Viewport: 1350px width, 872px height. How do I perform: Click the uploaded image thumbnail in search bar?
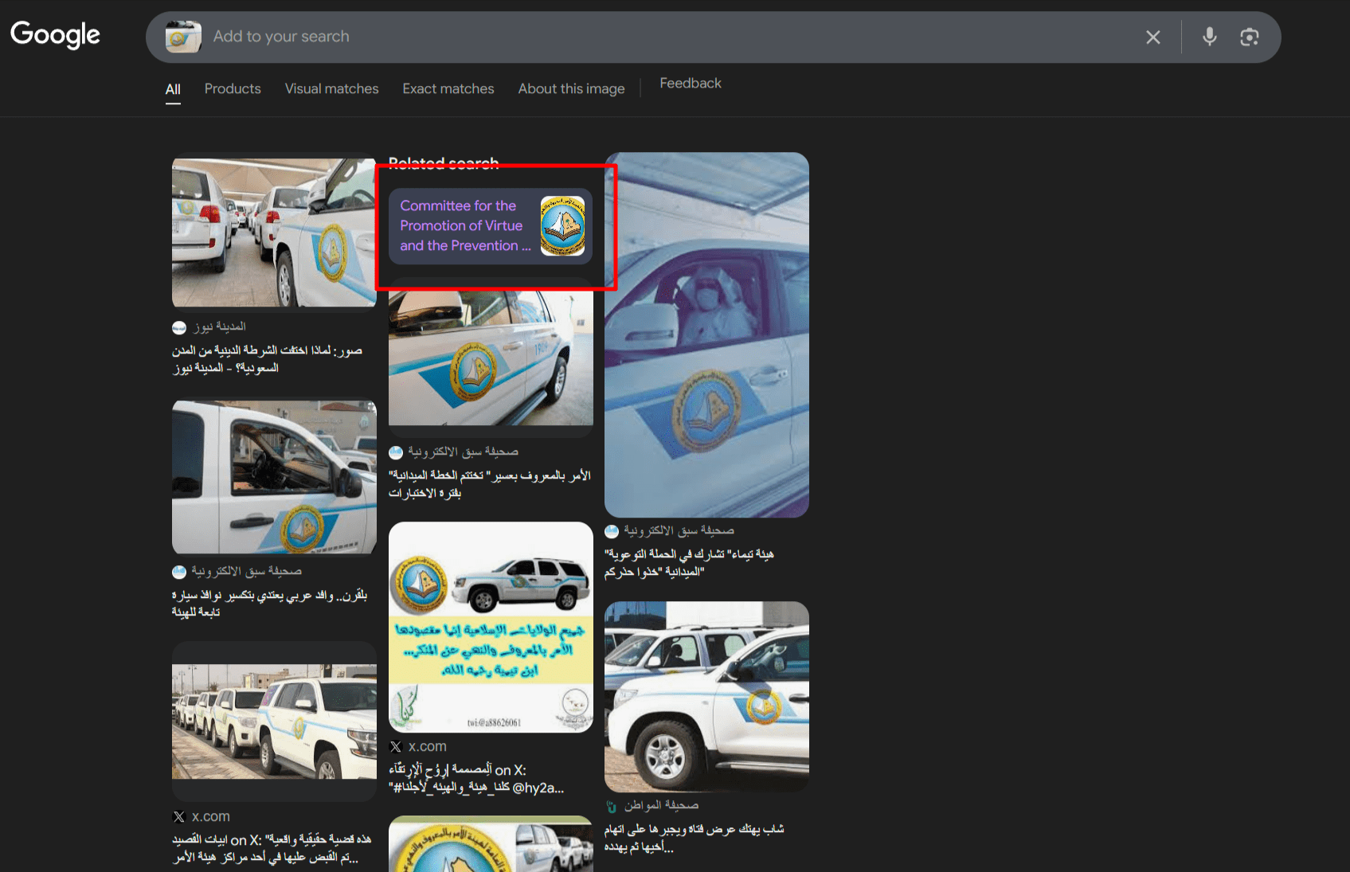183,37
